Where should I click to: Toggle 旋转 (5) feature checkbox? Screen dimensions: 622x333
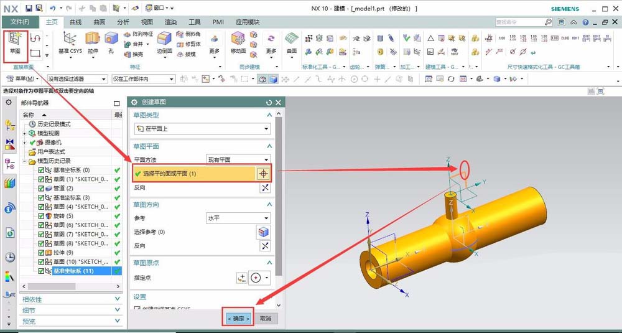click(41, 216)
